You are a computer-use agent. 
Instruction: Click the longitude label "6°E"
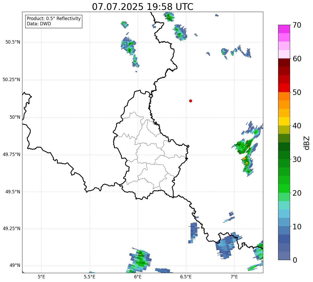[138, 277]
